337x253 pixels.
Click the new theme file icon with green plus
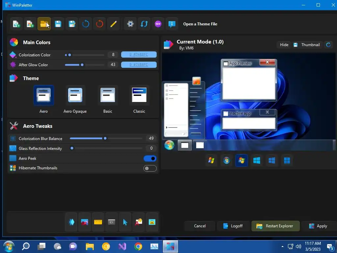pyautogui.click(x=16, y=24)
